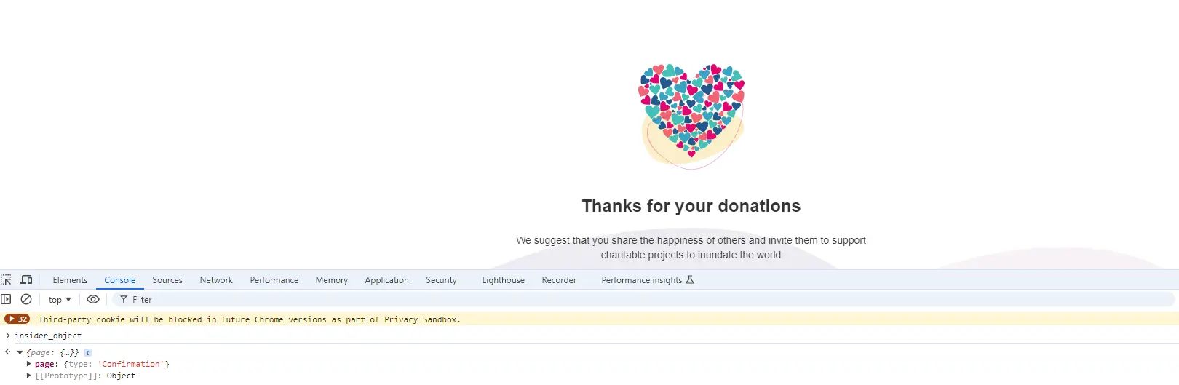This screenshot has width=1179, height=385.
Task: Expand the [[Prototype]] Object entry
Action: pyautogui.click(x=29, y=376)
